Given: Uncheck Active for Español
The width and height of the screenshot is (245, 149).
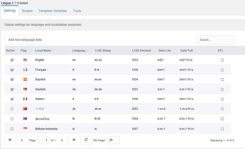Looking at the screenshot, I should click(x=12, y=80).
